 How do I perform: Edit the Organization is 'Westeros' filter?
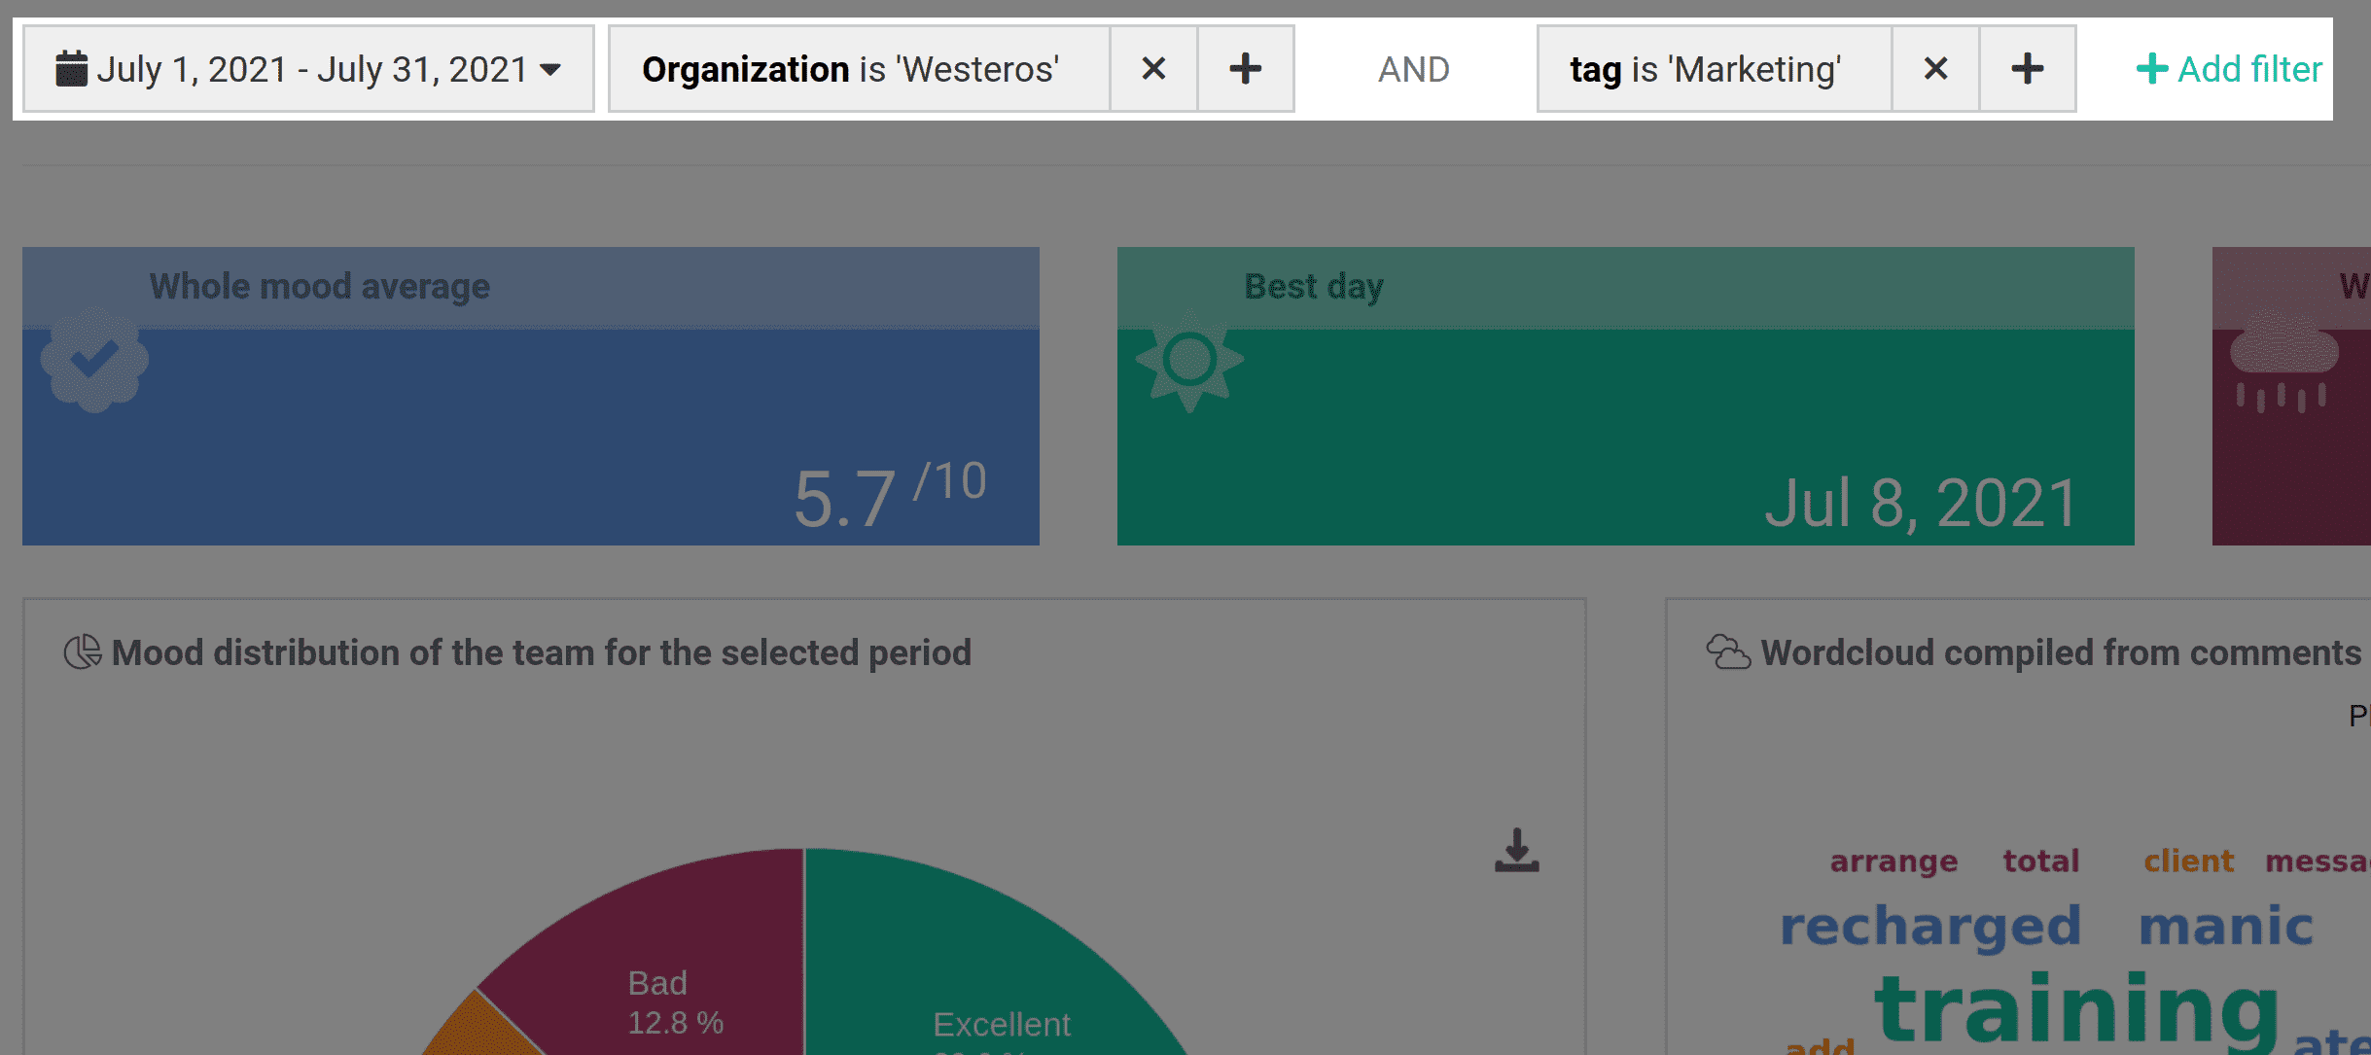tap(860, 69)
